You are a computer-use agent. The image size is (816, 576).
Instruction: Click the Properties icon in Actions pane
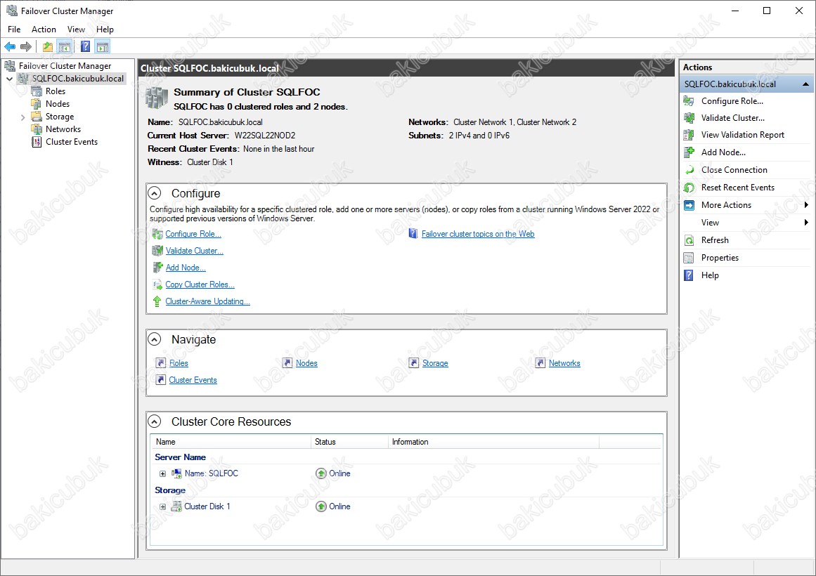tap(689, 258)
